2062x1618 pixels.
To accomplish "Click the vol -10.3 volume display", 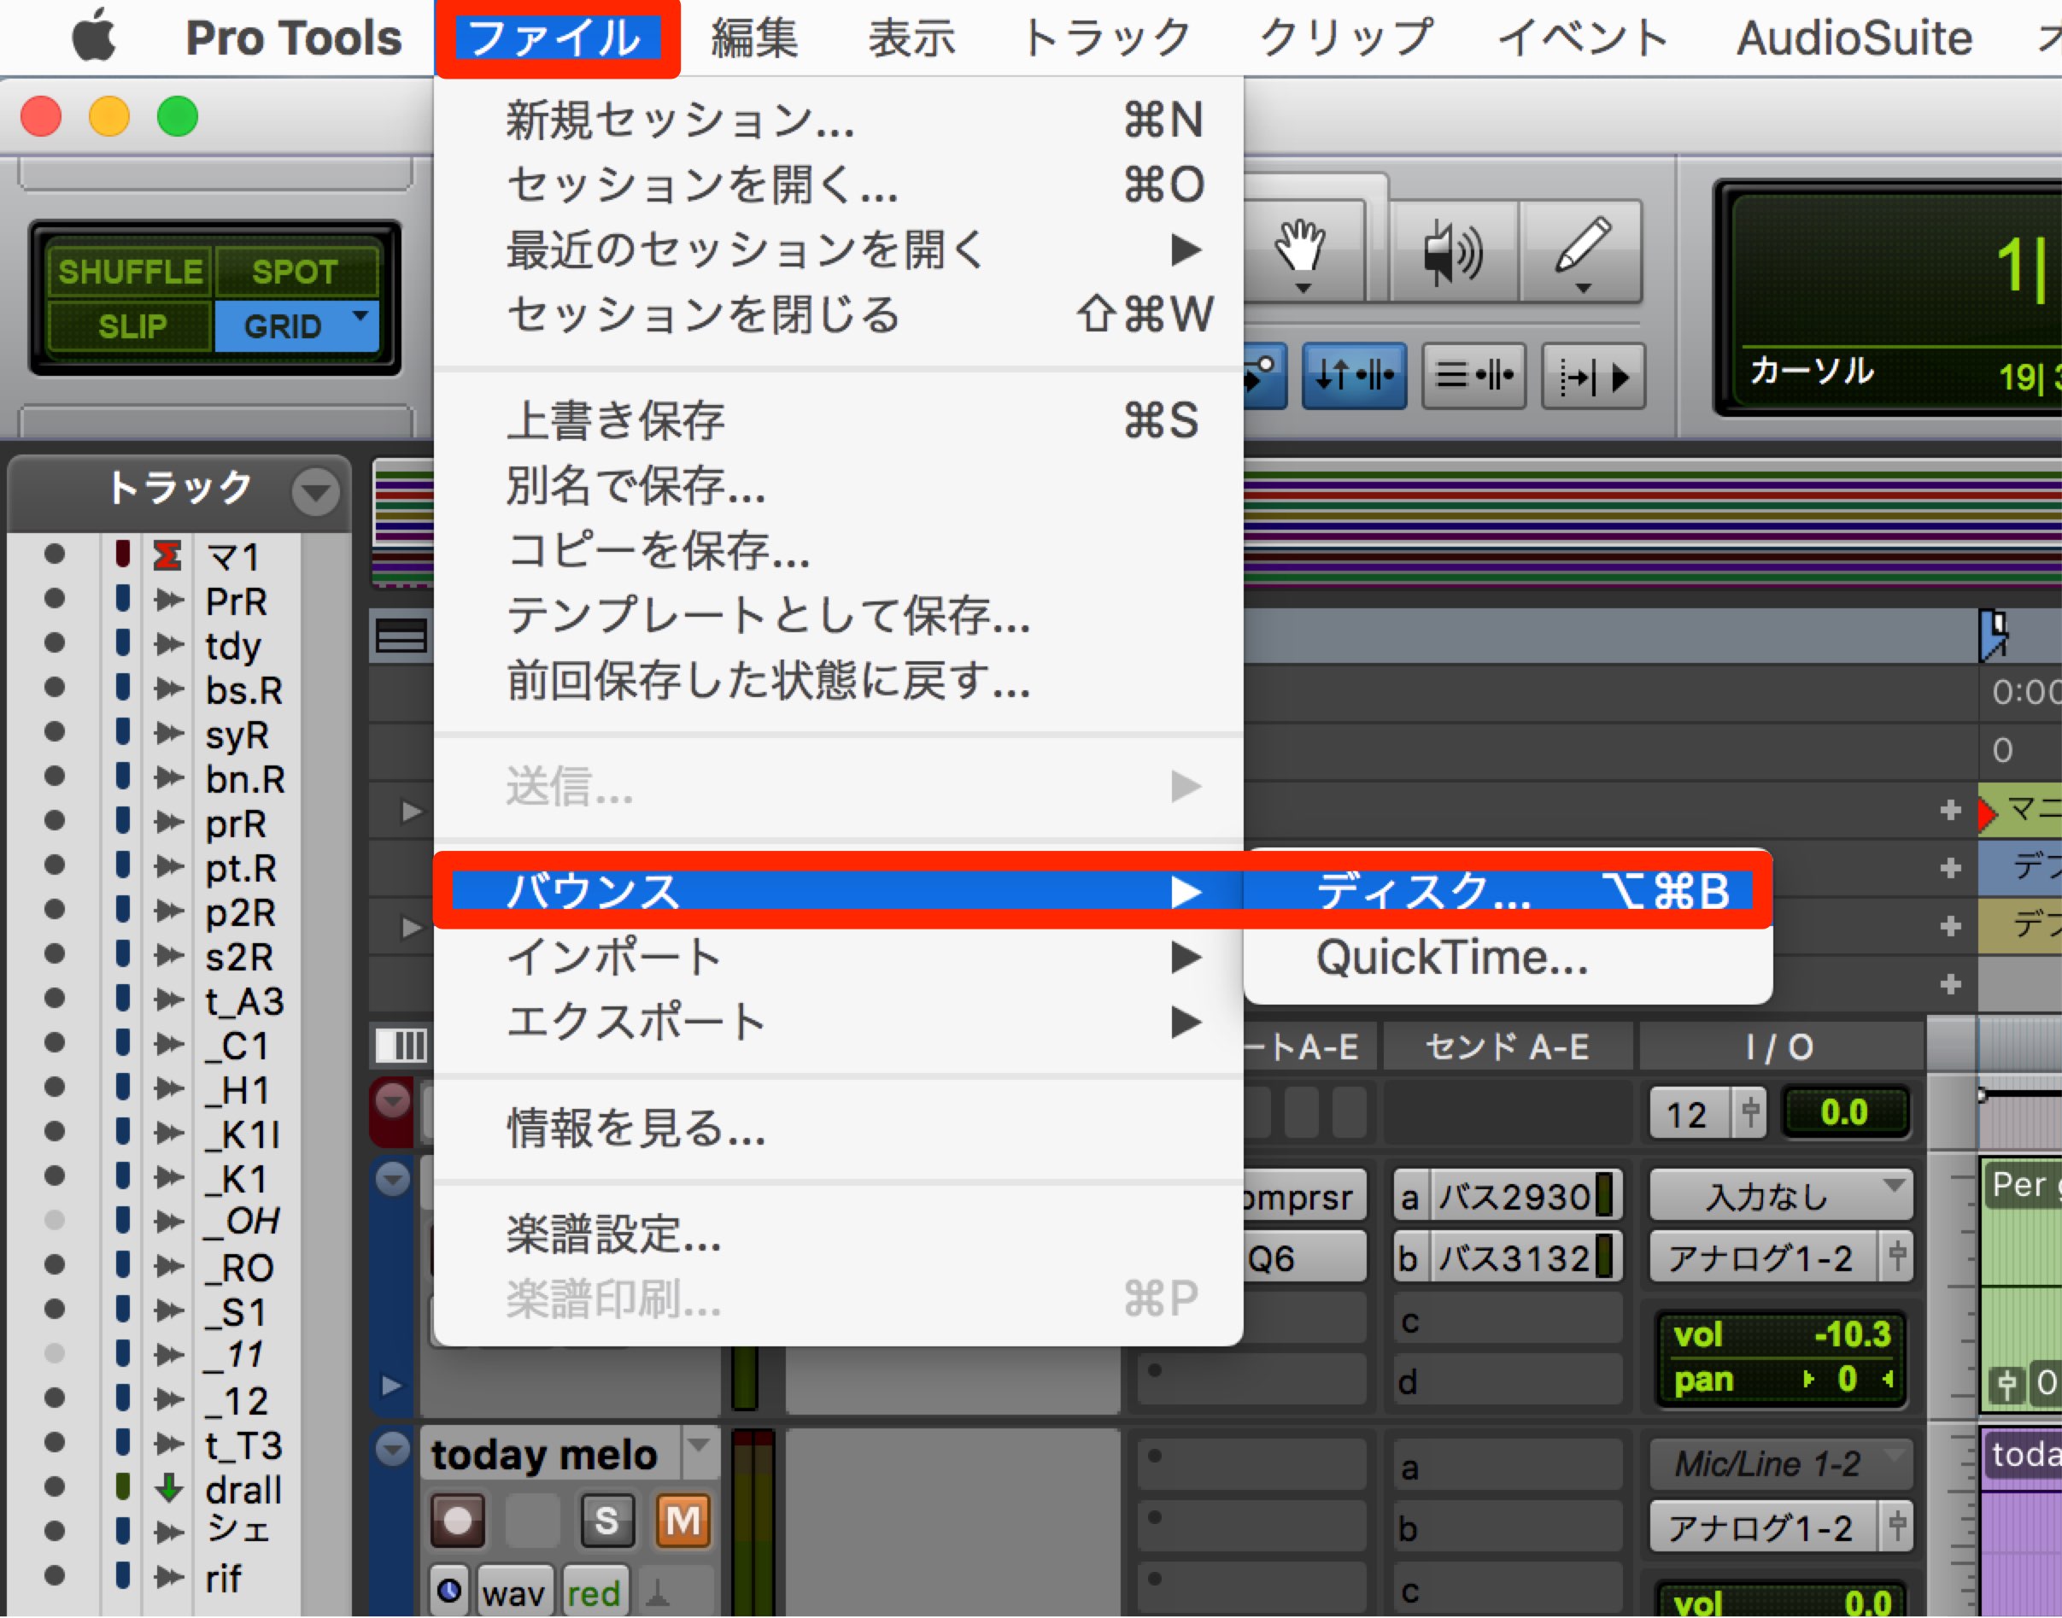I will pyautogui.click(x=1781, y=1334).
